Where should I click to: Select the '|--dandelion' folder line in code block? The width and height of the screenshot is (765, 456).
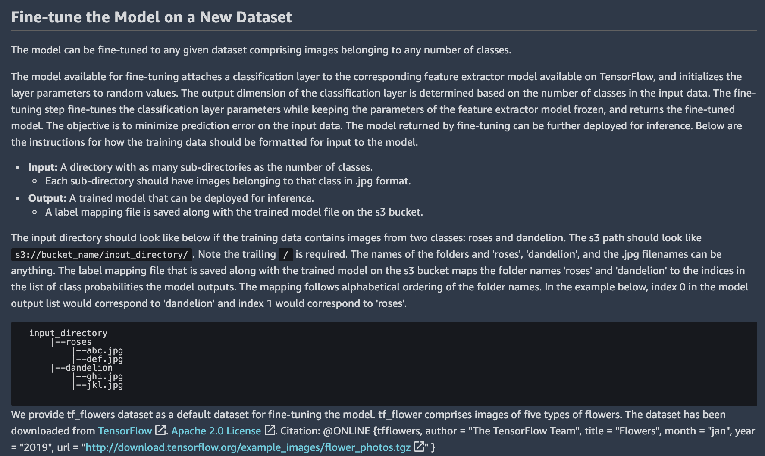[x=82, y=368]
